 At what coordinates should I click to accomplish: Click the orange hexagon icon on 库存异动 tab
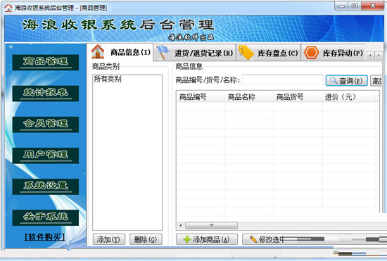(312, 53)
